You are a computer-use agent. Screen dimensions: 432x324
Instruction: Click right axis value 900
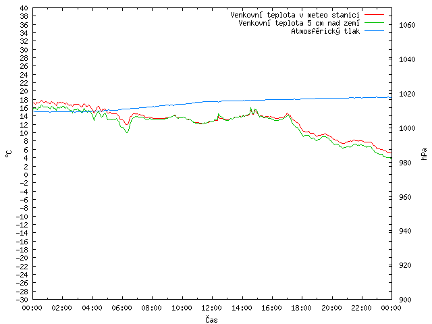[x=405, y=300]
